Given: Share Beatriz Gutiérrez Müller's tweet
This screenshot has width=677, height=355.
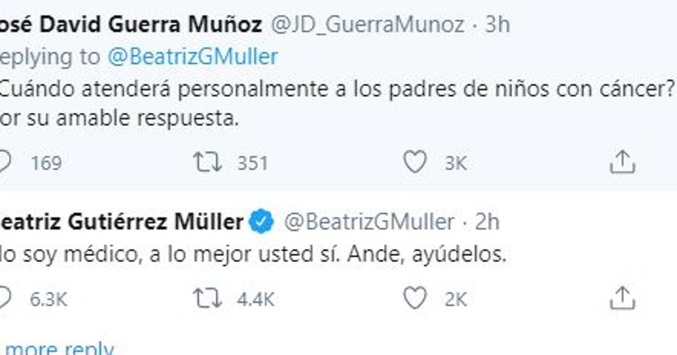Looking at the screenshot, I should click(623, 299).
